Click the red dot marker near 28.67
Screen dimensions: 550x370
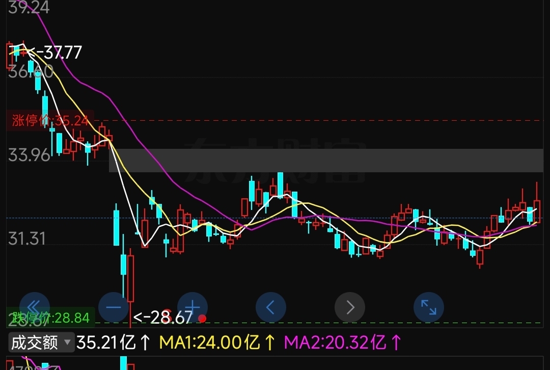(202, 319)
